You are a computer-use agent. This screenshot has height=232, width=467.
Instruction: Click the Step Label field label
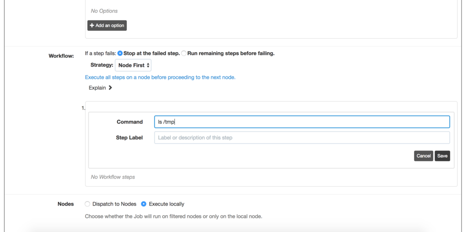click(129, 138)
